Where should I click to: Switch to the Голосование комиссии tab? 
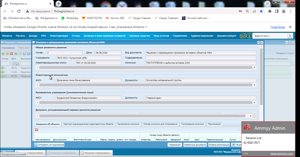192,124
